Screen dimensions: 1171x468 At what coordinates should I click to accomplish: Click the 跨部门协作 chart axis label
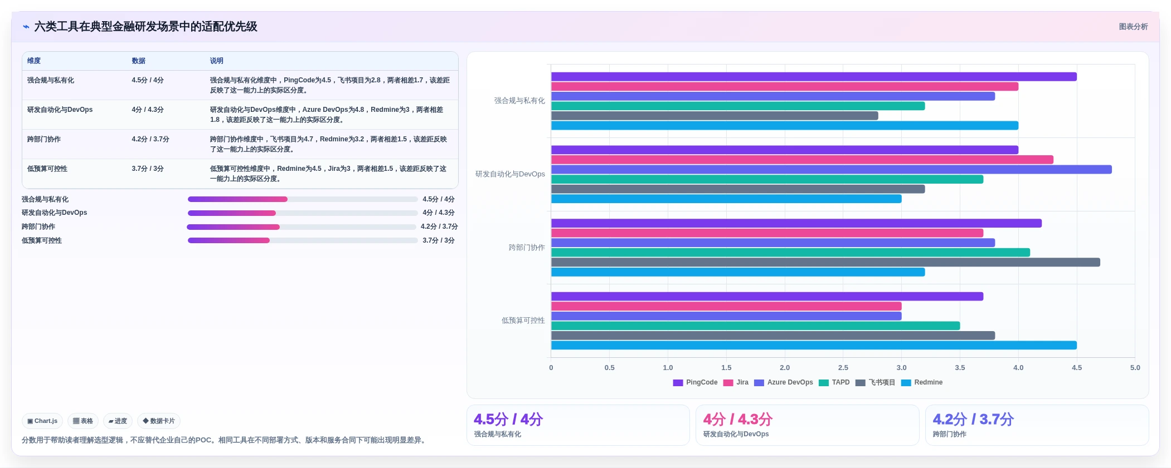pyautogui.click(x=527, y=248)
